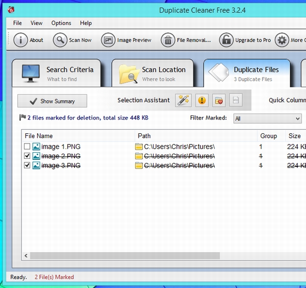Click the folder with heart icon
This screenshot has width=306, height=288.
coord(219,100)
